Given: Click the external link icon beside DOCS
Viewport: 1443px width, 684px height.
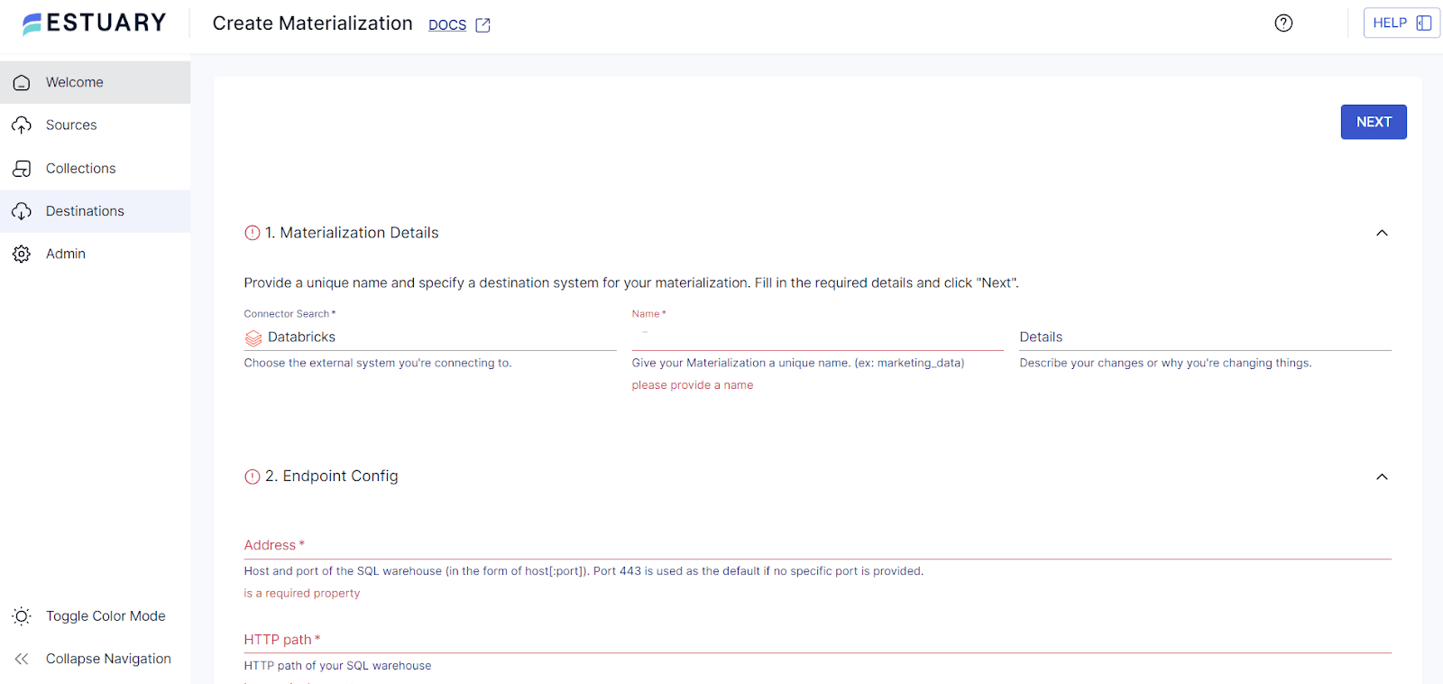Looking at the screenshot, I should [483, 25].
